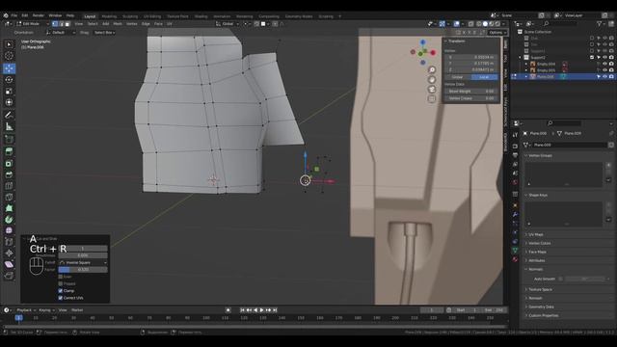Open the Render menu
The width and height of the screenshot is (617, 347).
(39, 15)
